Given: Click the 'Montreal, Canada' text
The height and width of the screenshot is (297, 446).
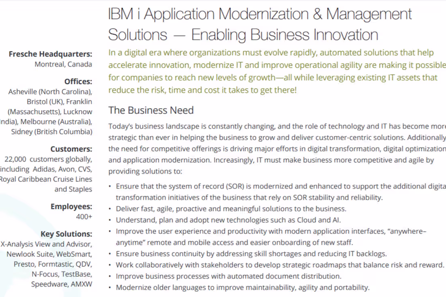Looking at the screenshot, I should (63, 64).
